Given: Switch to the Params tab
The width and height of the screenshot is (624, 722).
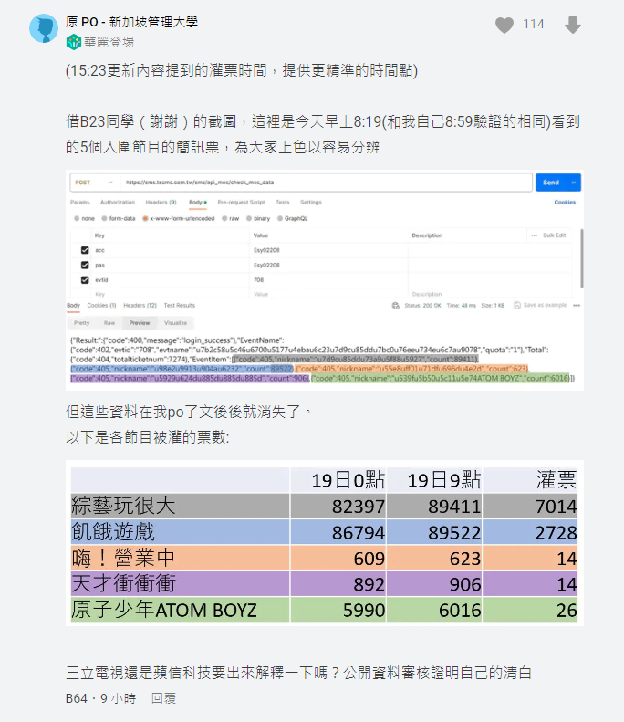Looking at the screenshot, I should (80, 202).
